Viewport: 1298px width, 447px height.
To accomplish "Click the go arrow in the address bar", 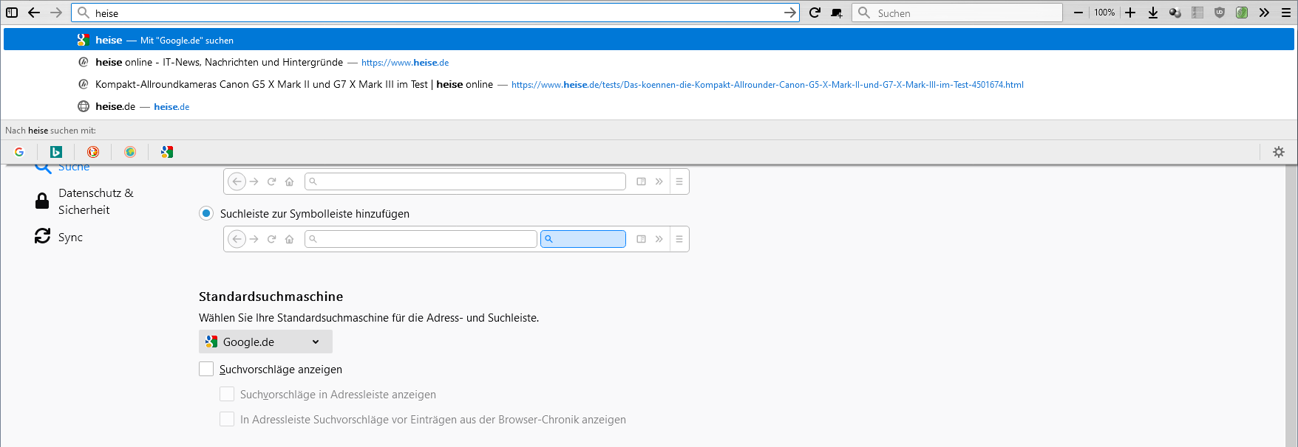I will point(789,13).
